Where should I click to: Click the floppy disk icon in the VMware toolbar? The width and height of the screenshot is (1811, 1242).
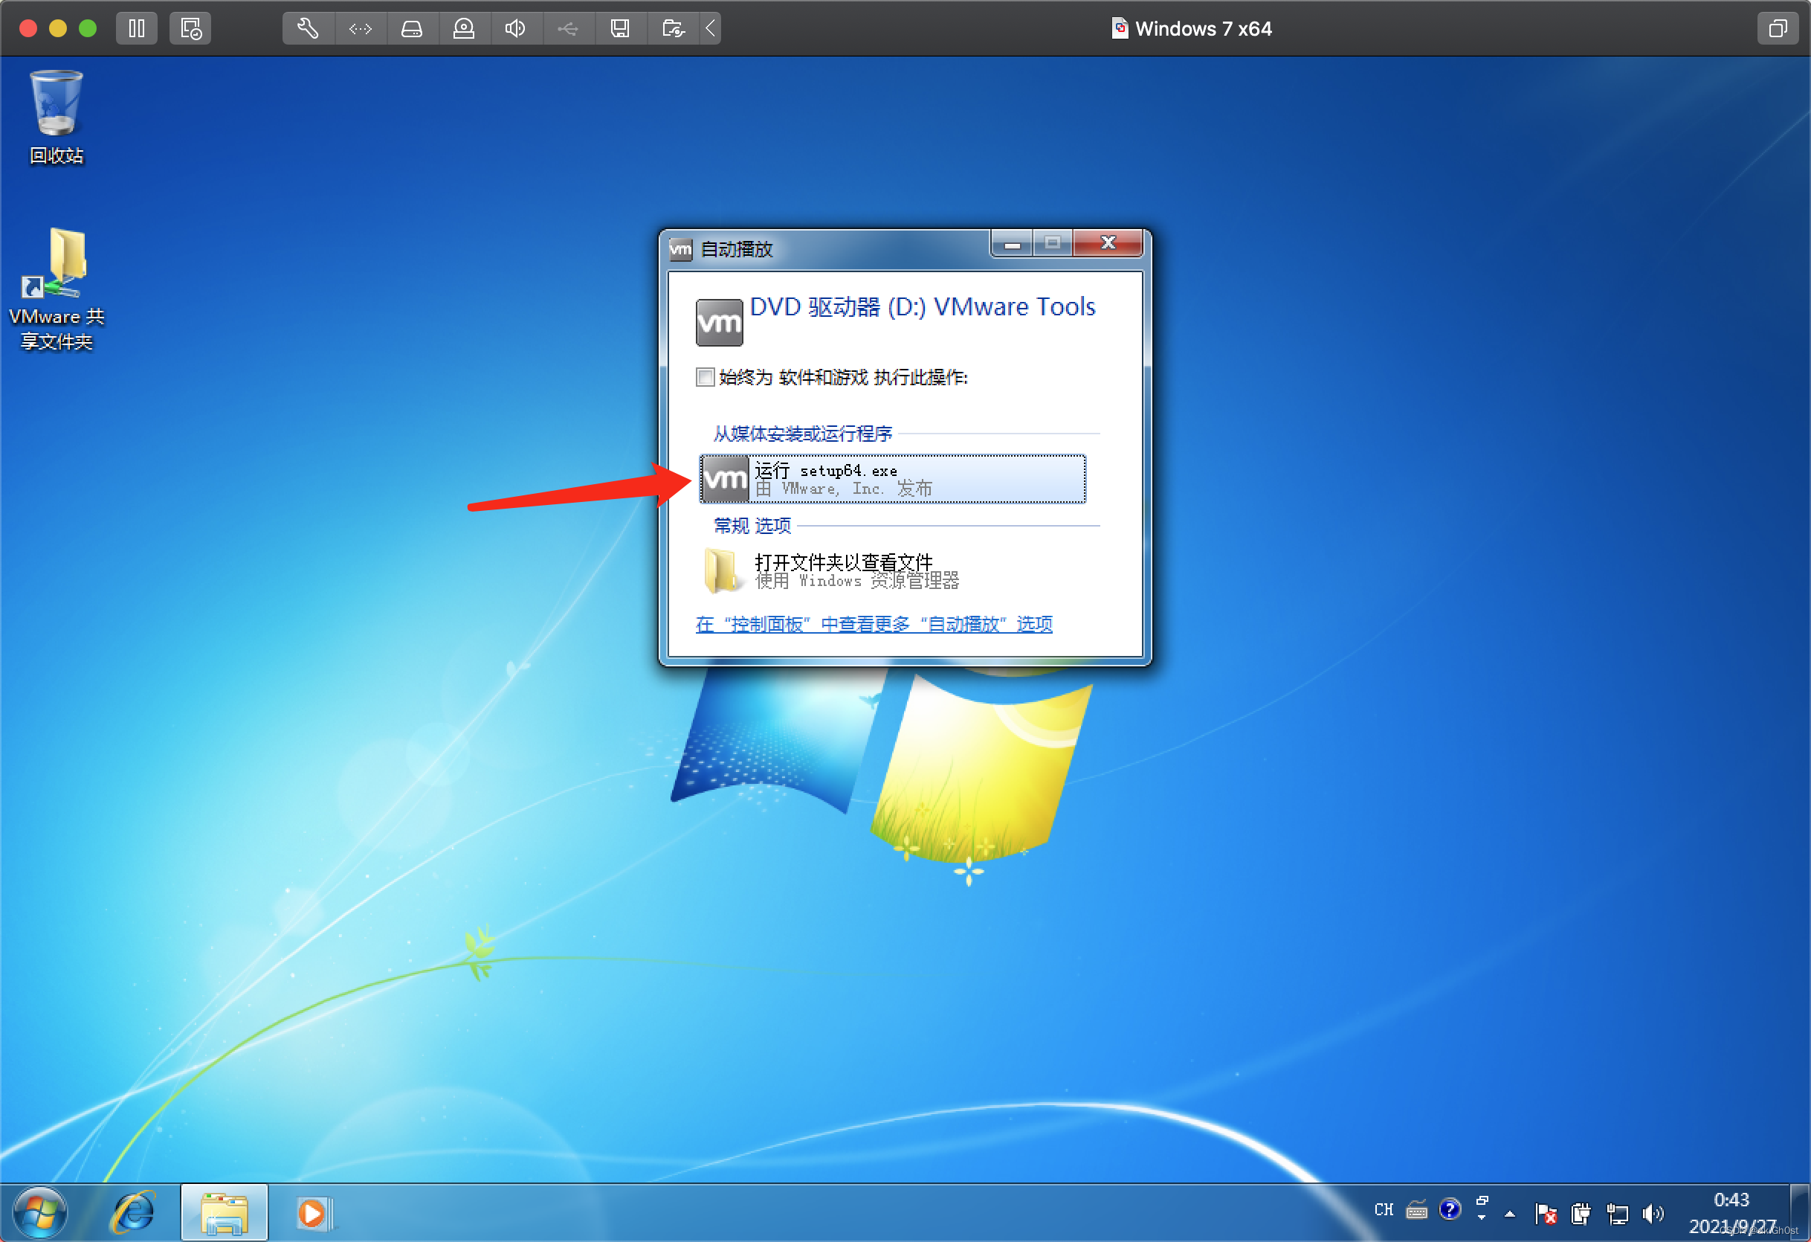(x=619, y=29)
